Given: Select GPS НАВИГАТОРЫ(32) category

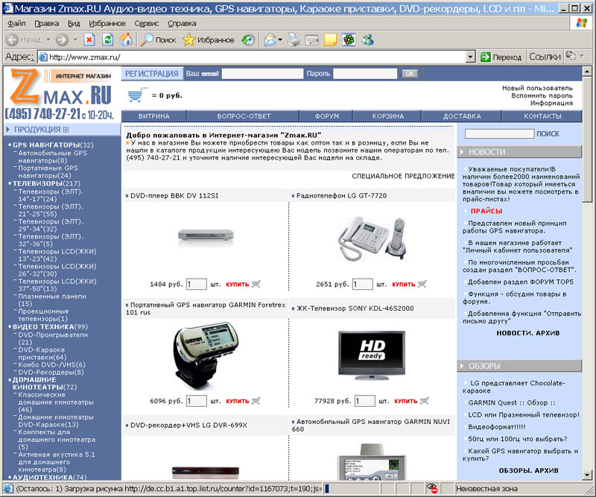Looking at the screenshot, I should 53,145.
